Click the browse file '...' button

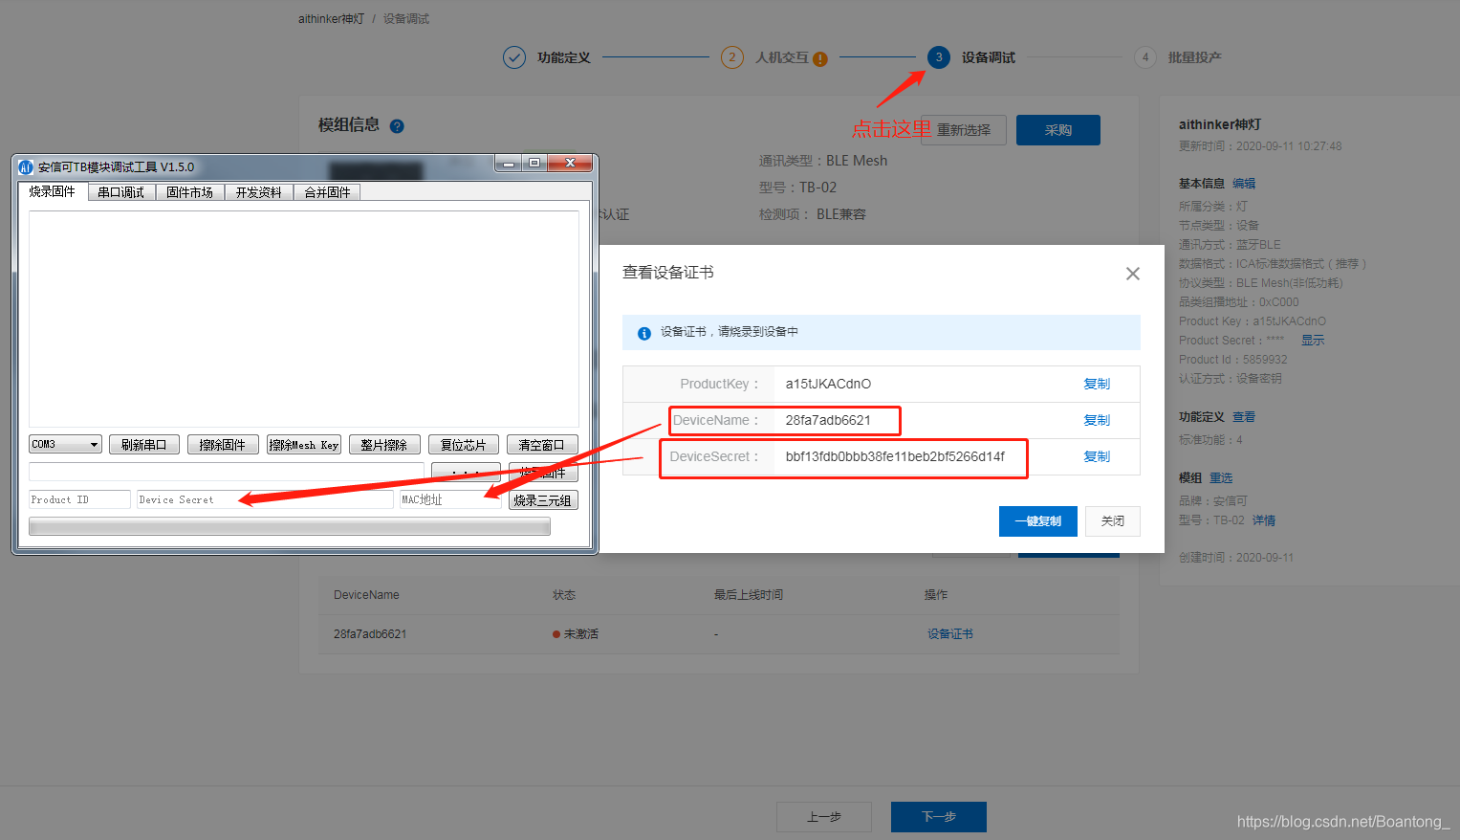tap(466, 473)
